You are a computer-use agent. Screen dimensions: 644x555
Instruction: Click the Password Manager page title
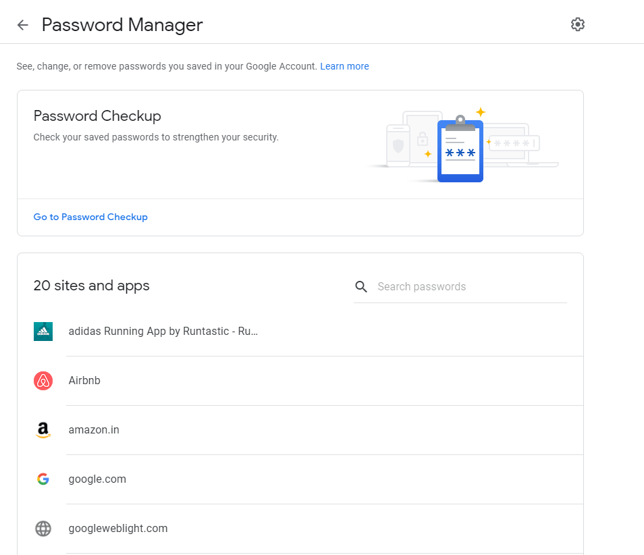(x=122, y=25)
